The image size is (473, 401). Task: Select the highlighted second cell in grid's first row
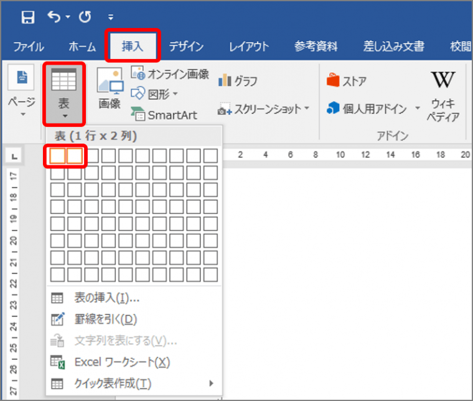click(75, 156)
